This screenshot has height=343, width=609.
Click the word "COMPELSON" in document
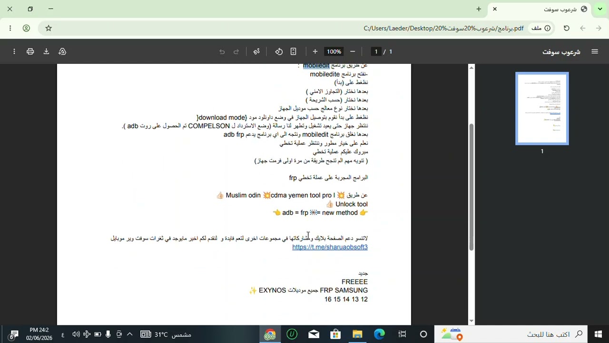209,126
